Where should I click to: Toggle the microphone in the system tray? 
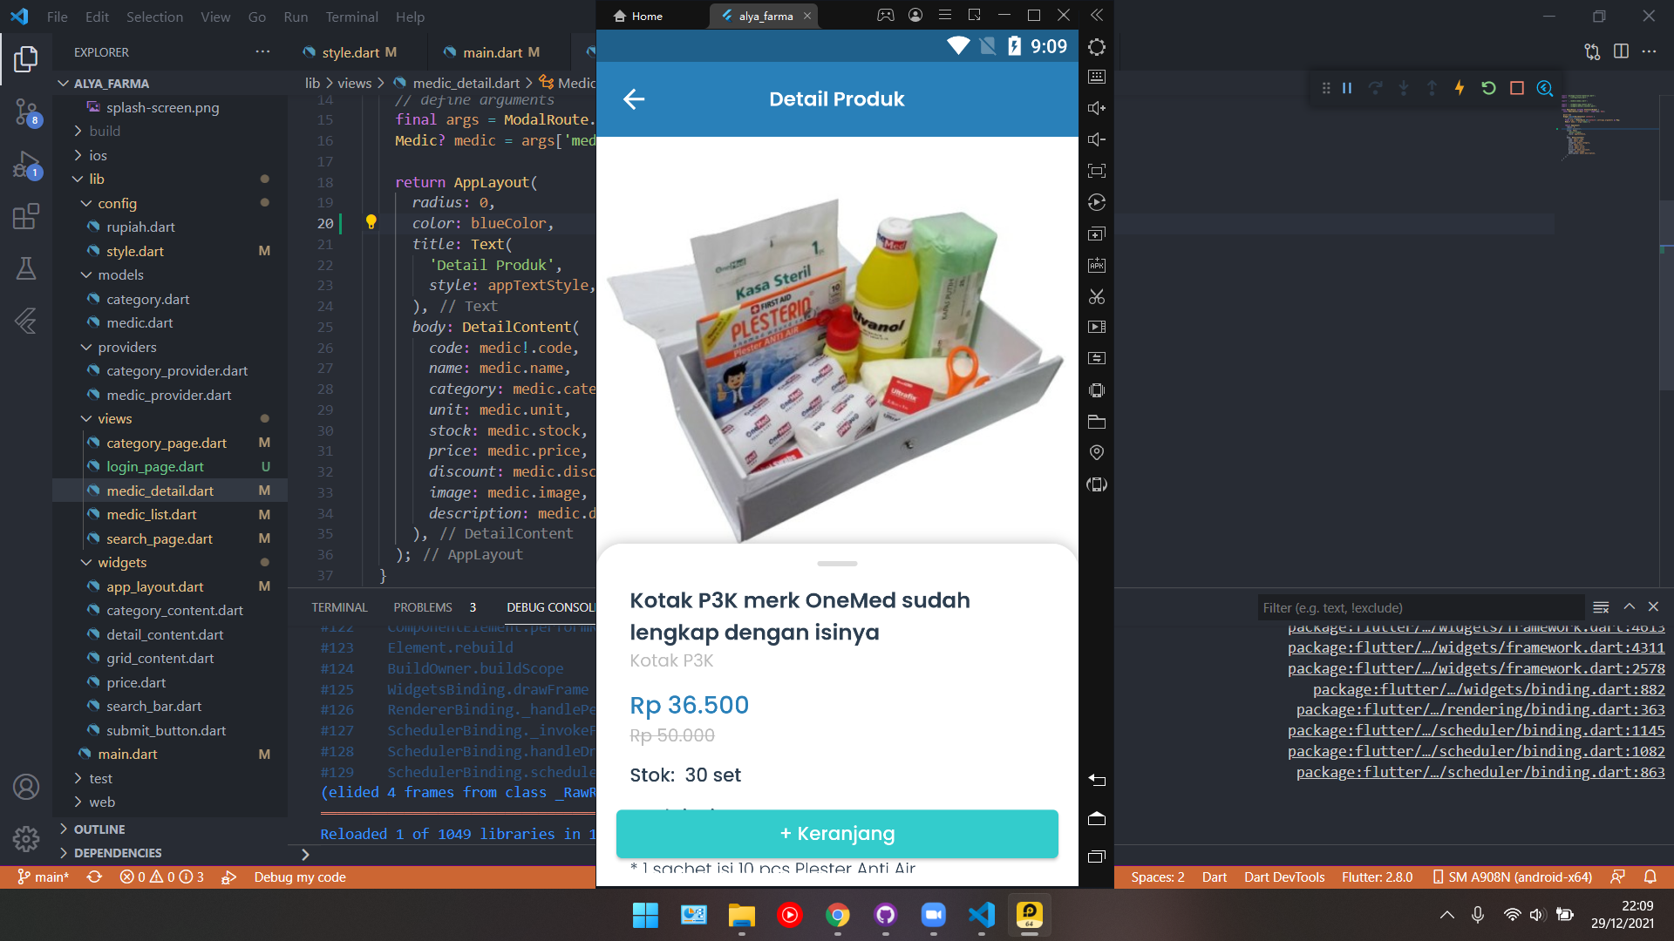[x=1477, y=914]
